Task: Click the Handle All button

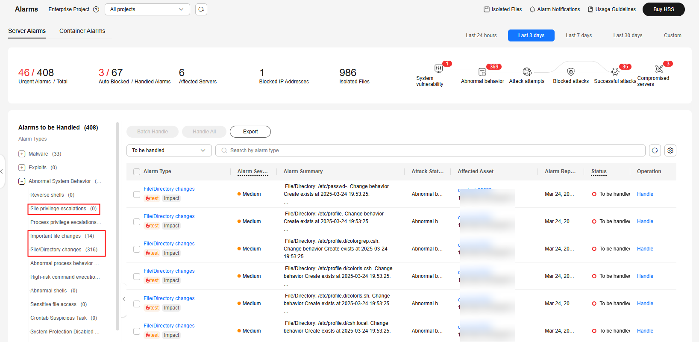Action: pyautogui.click(x=204, y=132)
